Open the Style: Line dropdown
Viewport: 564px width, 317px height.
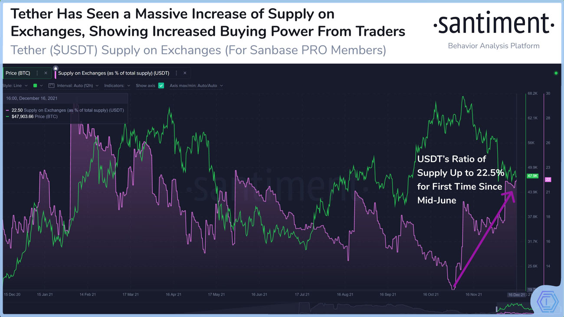(x=14, y=85)
